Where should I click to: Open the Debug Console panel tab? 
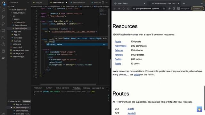pos(62,88)
